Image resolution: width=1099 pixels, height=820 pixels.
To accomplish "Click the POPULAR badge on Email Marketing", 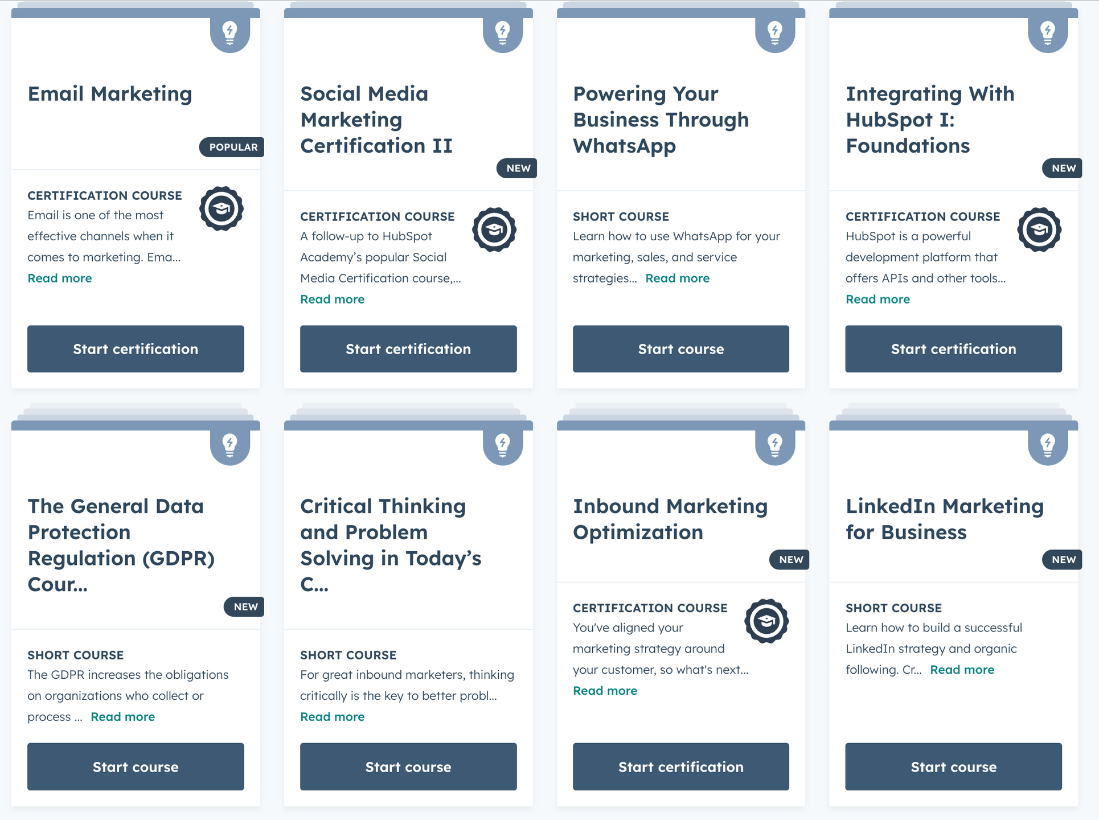I will (232, 147).
